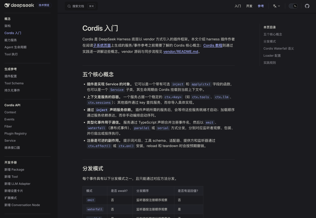Click the ctx.effect() inline code
Viewport: 316px width, 218px height.
point(99,146)
